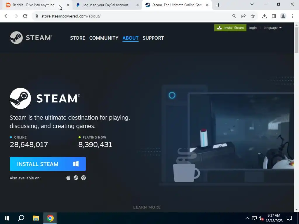
Task: Open Windows taskbar search
Action: click(x=21, y=218)
